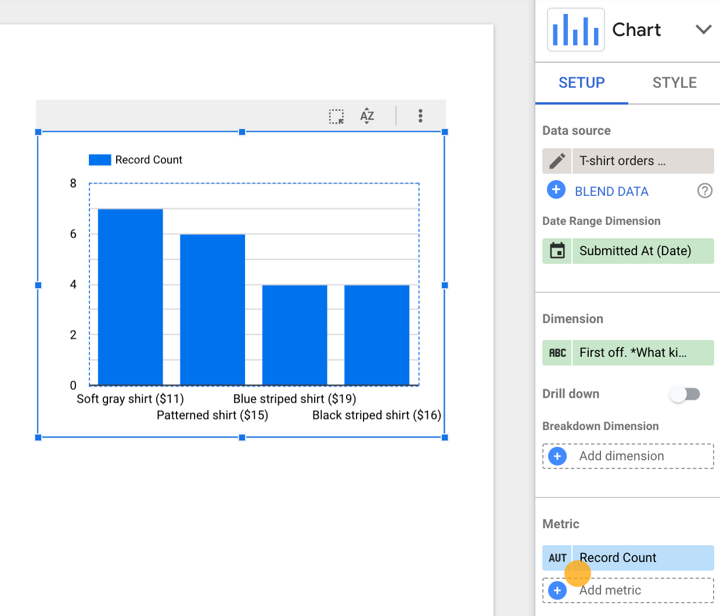Viewport: 720px width, 616px height.
Task: Click the chart select-data marquee icon
Action: tap(336, 116)
